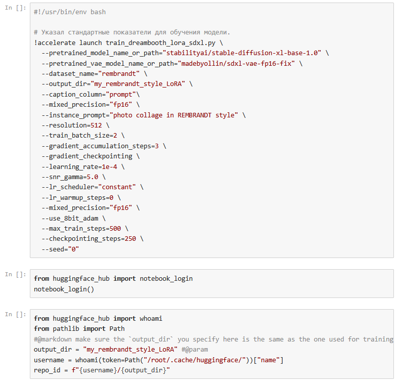Select the notebook_login cell's In prompt
Screen dimensions: 399x384
tap(15, 274)
